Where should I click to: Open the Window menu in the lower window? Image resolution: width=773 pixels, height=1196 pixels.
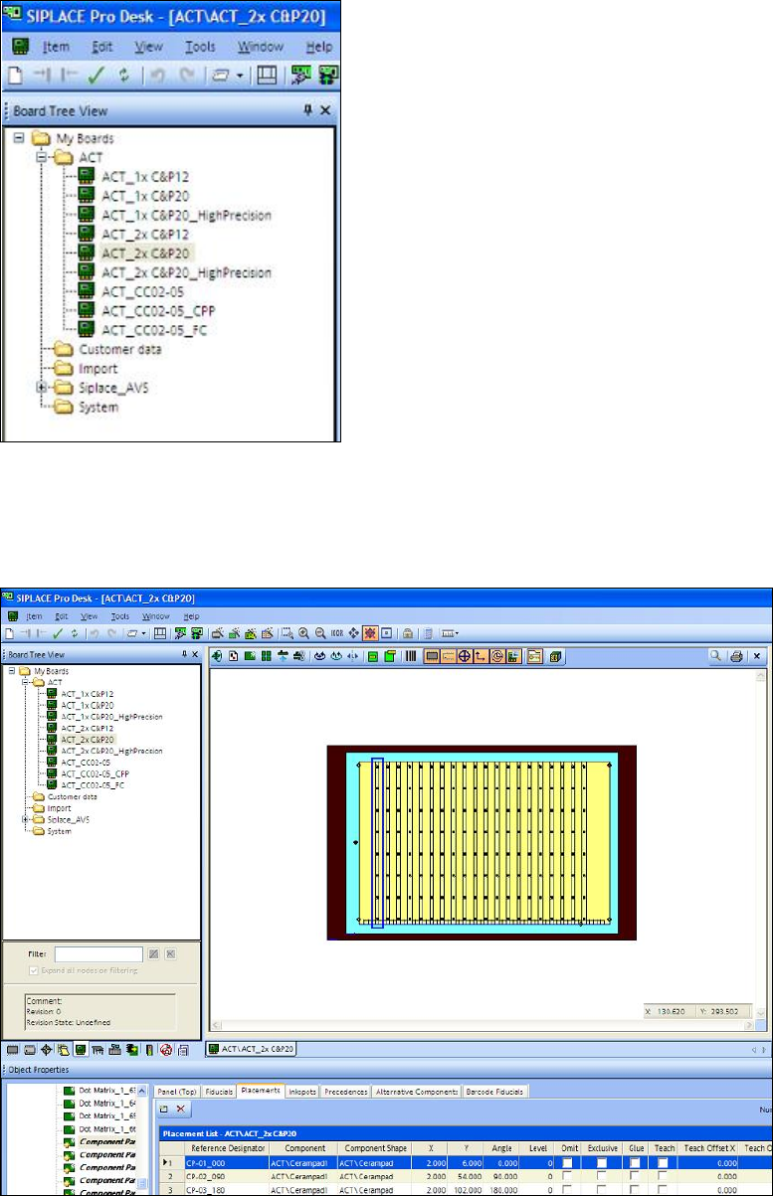point(155,616)
